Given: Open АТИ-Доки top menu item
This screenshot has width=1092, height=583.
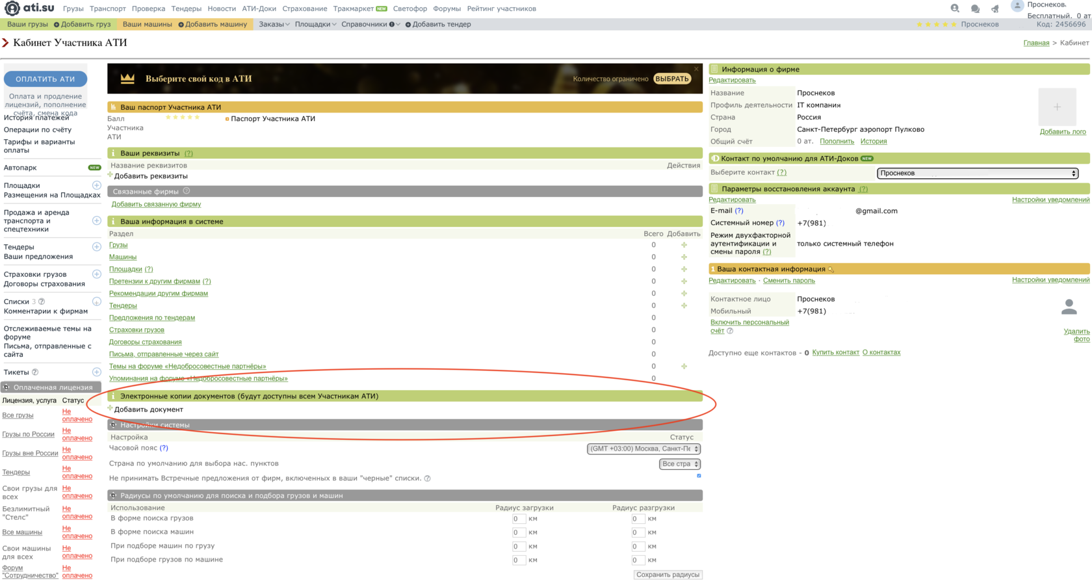Looking at the screenshot, I should point(259,8).
